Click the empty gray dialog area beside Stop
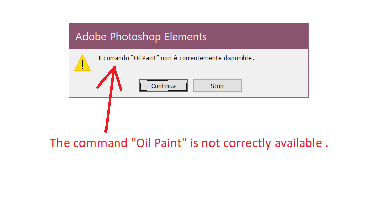The image size is (378, 208). click(x=275, y=86)
